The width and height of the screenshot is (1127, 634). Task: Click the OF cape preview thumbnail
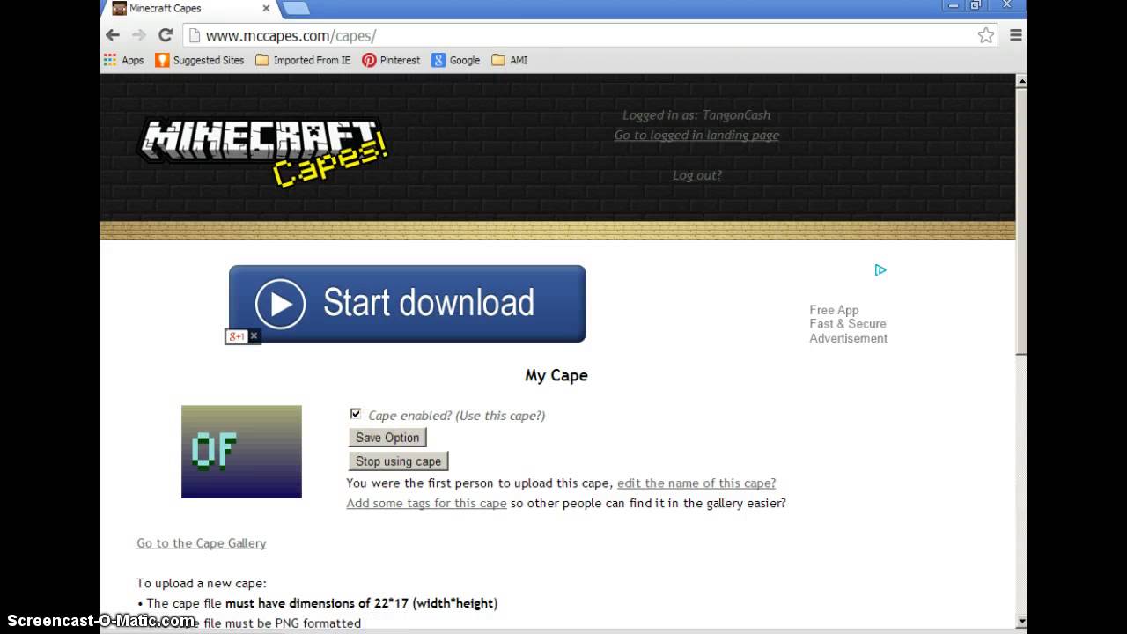241,452
